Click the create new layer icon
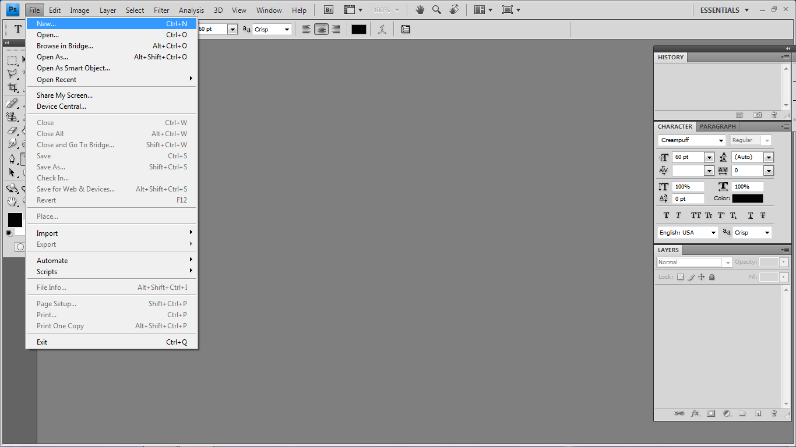 click(x=758, y=413)
